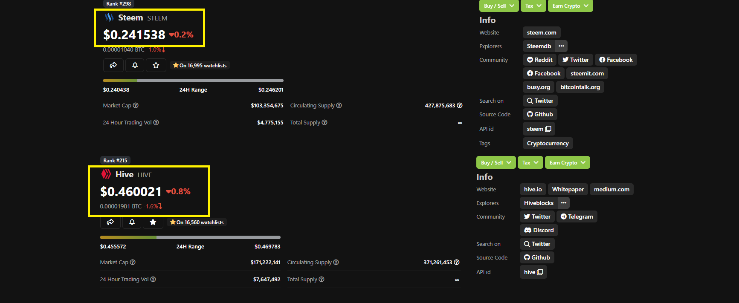Toggle the Hive favorite star
Viewport: 739px width, 303px height.
[153, 222]
